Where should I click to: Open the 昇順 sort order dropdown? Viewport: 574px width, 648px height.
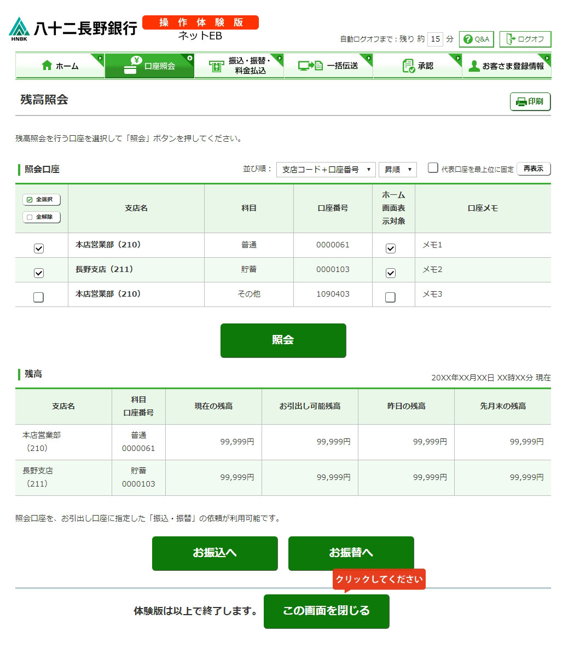click(397, 170)
